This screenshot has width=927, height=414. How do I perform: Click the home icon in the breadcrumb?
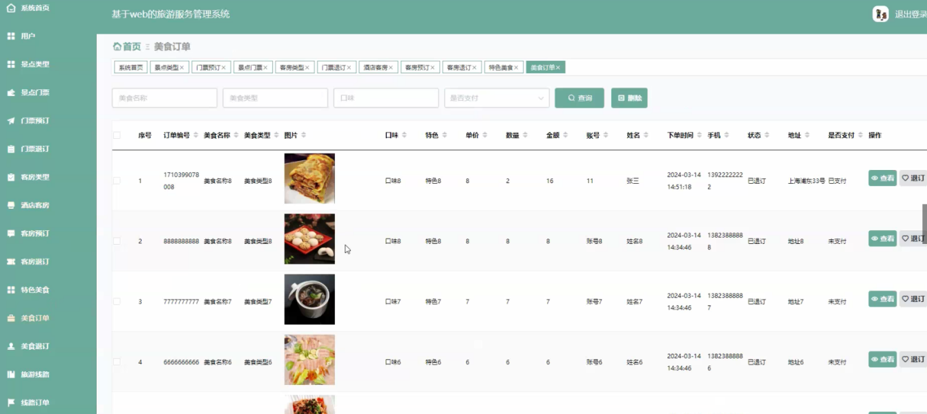click(x=117, y=46)
